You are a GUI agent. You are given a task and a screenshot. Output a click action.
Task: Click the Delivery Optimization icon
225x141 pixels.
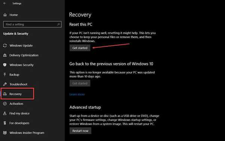[5, 55]
